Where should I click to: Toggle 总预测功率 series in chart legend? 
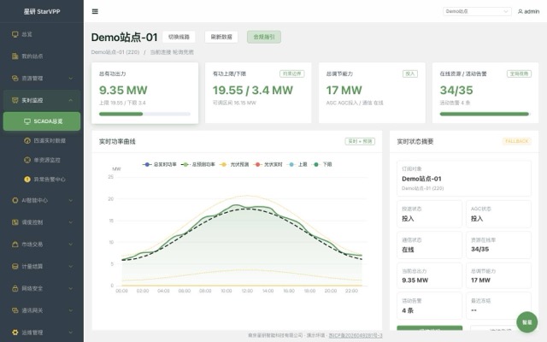tap(197, 164)
